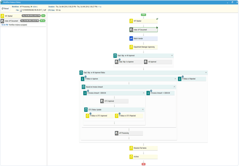Collapse the Dept. Mgr. or Alt Approval Status group
The image size is (239, 166).
(206, 73)
